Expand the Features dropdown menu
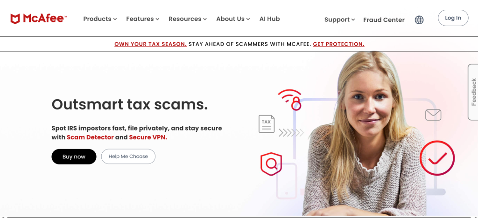478x218 pixels. [143, 19]
